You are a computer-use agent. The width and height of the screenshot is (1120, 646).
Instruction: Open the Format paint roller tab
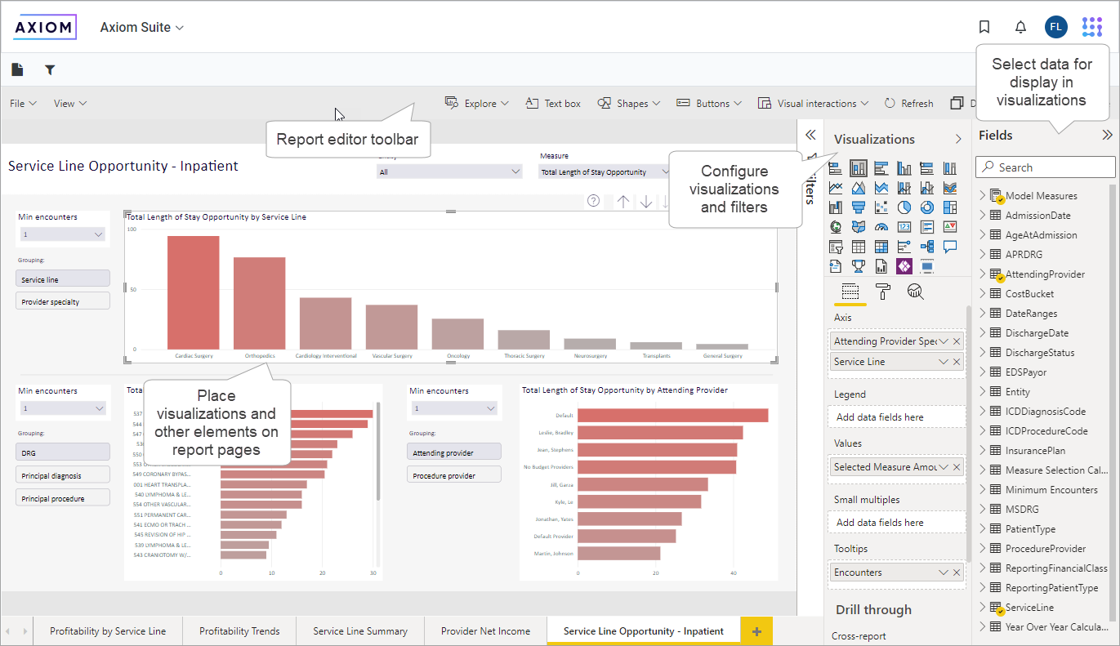click(883, 292)
